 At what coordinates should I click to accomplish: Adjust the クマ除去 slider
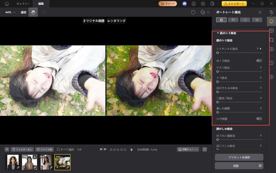tap(240, 82)
